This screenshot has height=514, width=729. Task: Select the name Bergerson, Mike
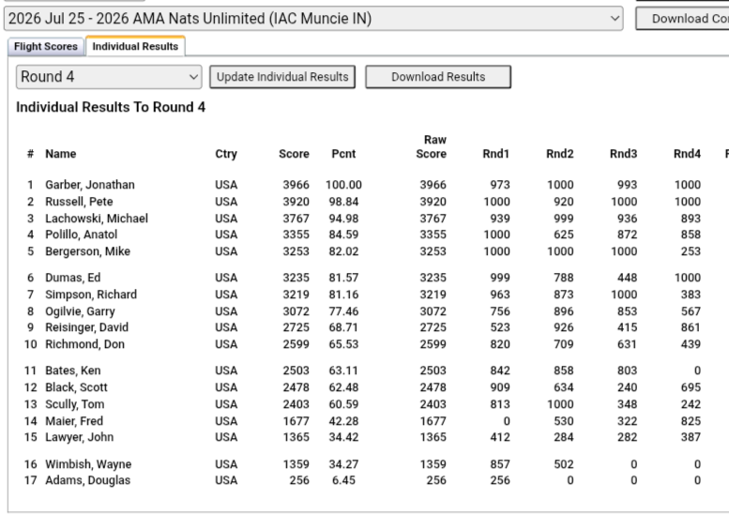(x=87, y=251)
